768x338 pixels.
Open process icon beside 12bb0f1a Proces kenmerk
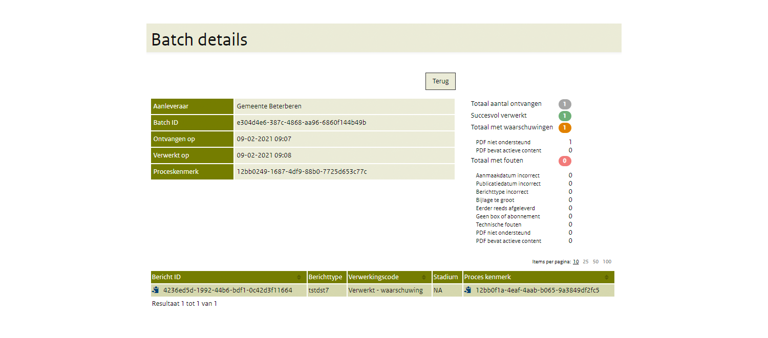point(468,290)
